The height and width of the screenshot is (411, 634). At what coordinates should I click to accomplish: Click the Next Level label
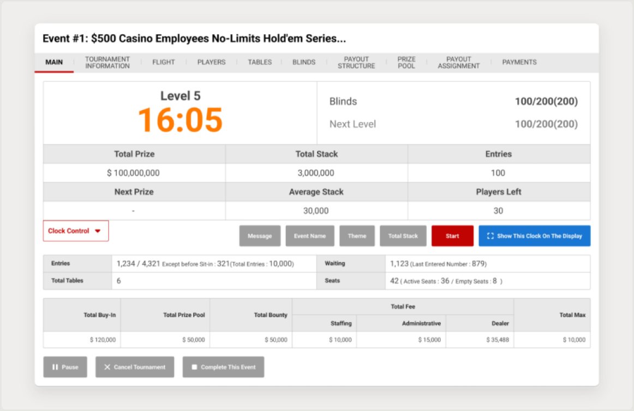pos(352,124)
